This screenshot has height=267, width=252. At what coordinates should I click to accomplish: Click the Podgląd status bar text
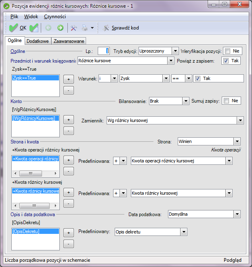tap(233, 260)
